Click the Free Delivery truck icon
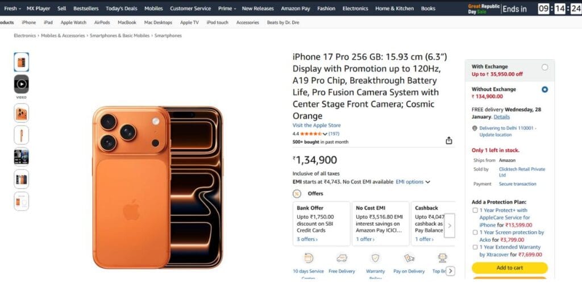 click(x=342, y=258)
